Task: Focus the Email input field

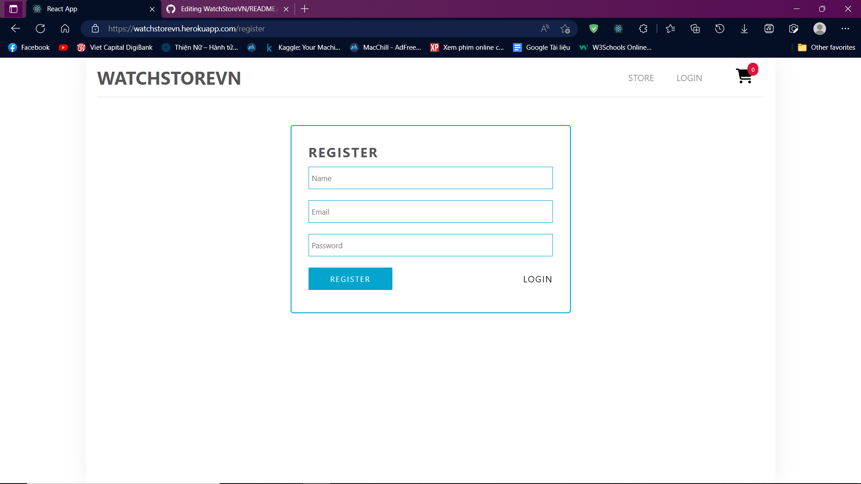Action: tap(430, 212)
